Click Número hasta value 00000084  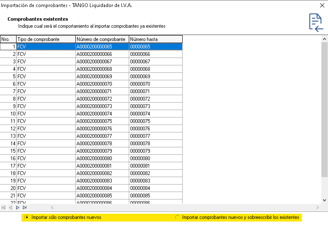click(156, 188)
